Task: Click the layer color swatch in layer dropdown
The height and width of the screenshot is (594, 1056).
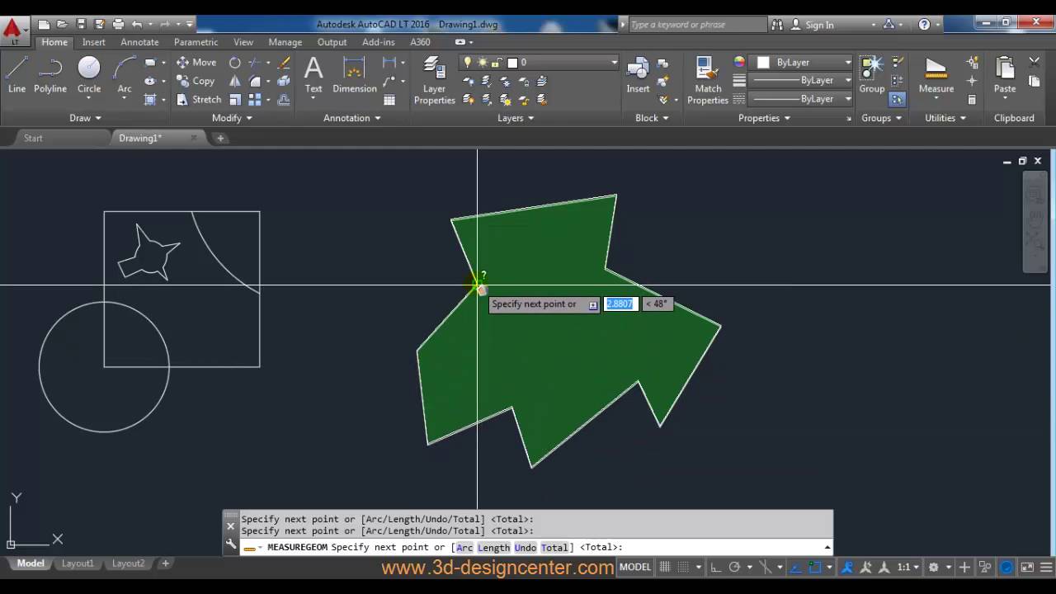Action: coord(512,63)
